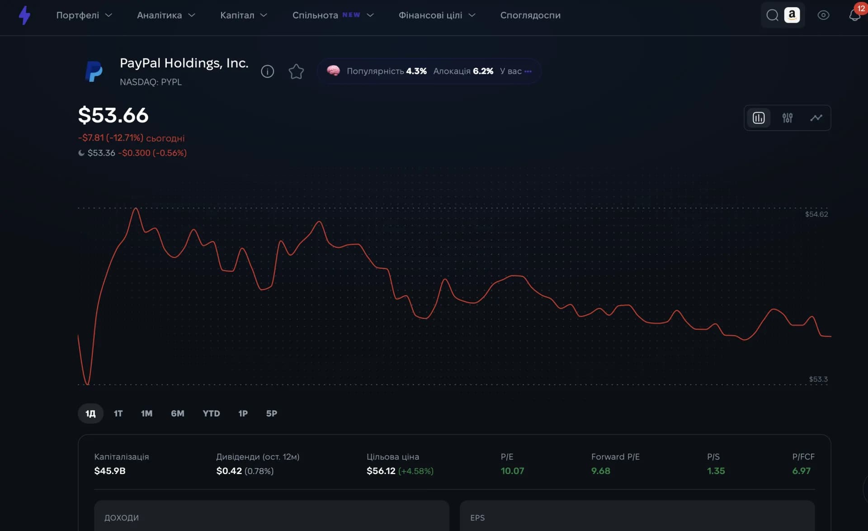Open the info circle next to PayPal
The width and height of the screenshot is (868, 531).
[x=267, y=71]
